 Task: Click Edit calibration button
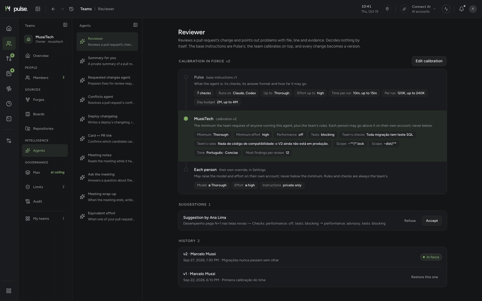pos(429,61)
